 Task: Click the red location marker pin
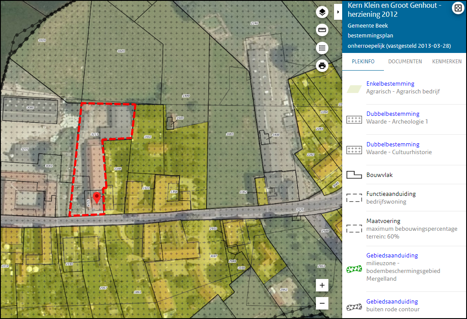pos(97,197)
